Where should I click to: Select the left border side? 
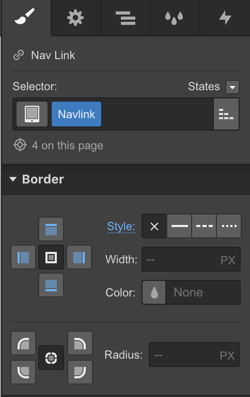pos(23,257)
